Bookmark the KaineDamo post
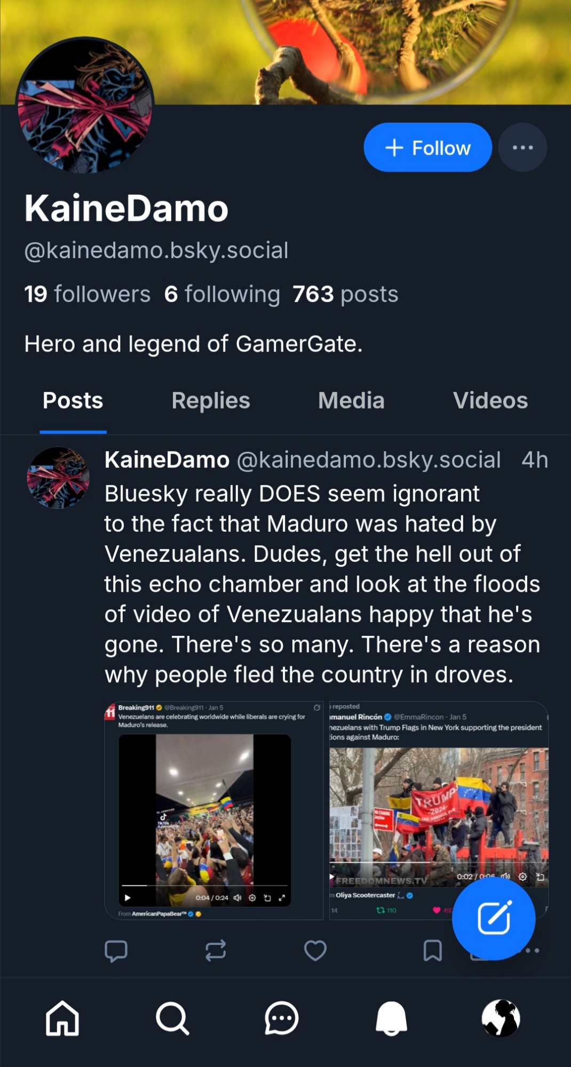The image size is (571, 1067). point(432,951)
